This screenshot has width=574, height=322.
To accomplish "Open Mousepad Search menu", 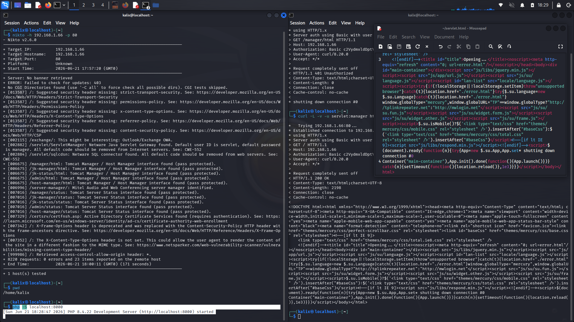I will tap(408, 37).
